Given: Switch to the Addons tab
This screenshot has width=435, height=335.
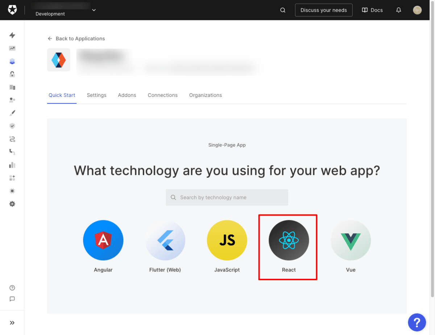Looking at the screenshot, I should (127, 95).
